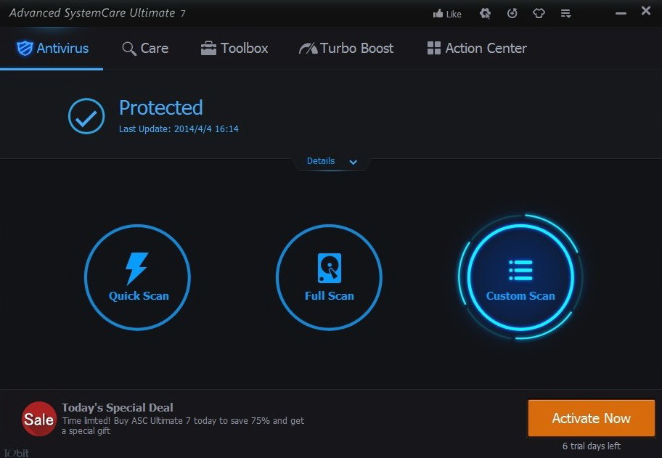Click the red Sale badge

(x=39, y=419)
